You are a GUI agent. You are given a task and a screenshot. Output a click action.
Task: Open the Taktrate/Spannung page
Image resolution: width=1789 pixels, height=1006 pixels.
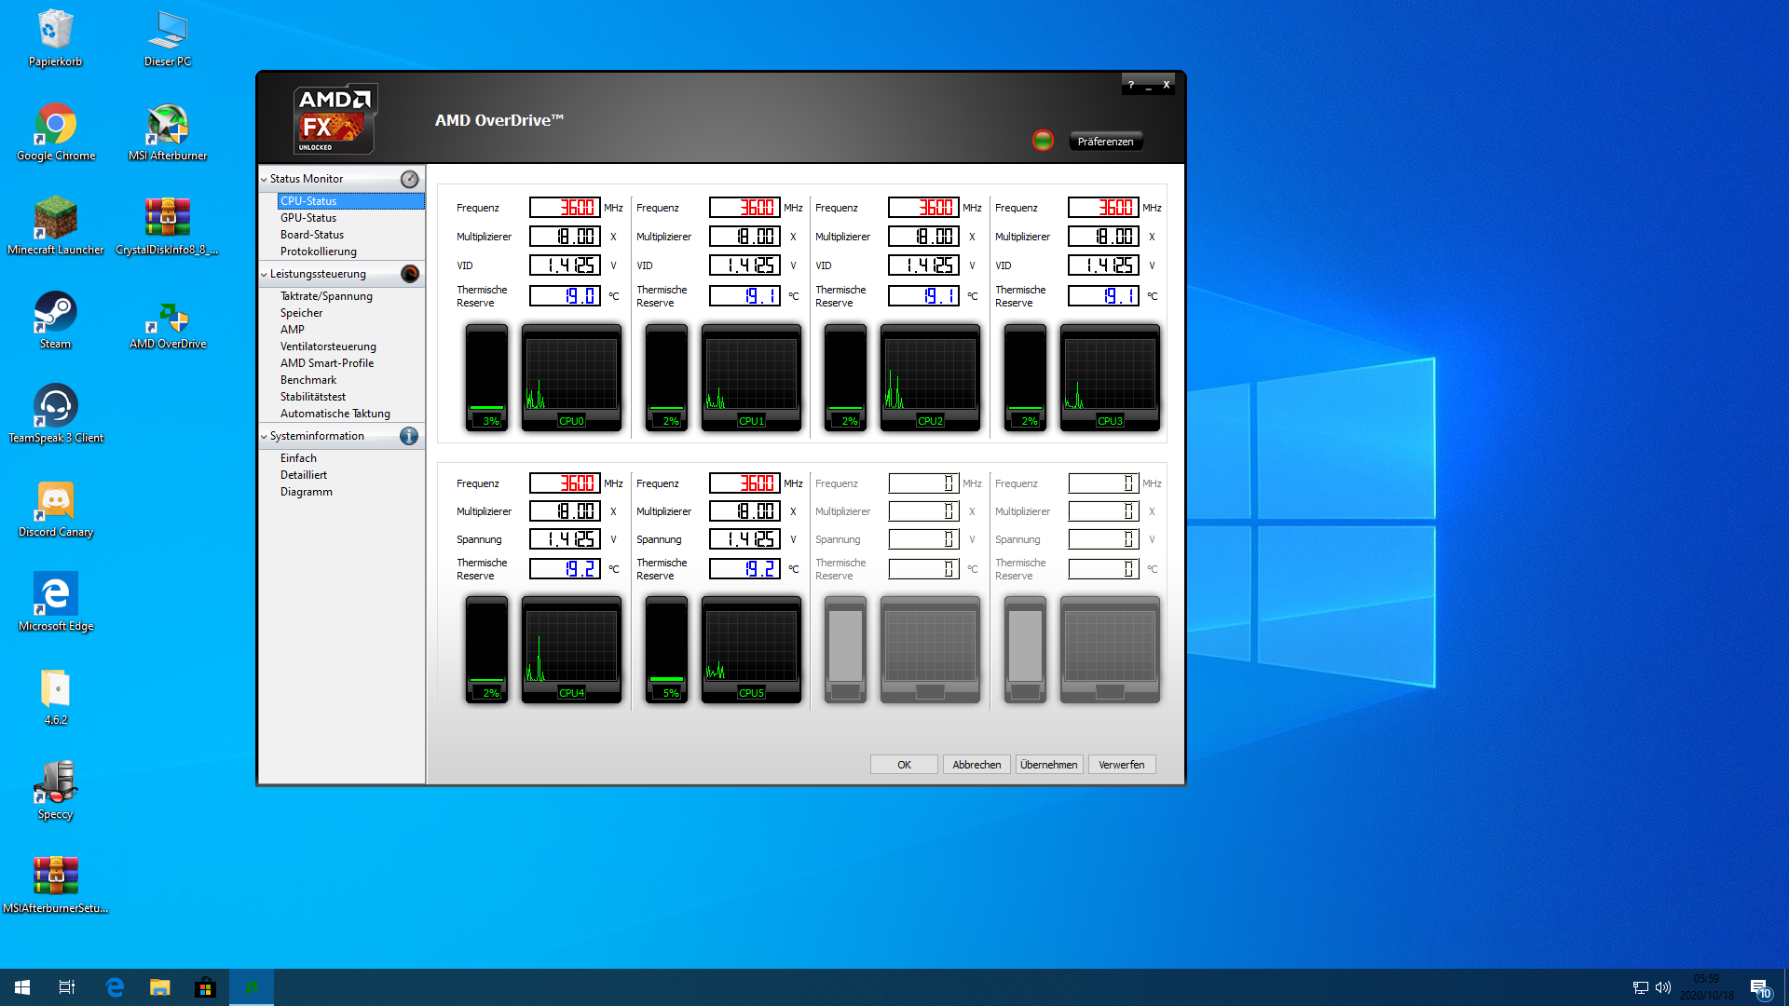326,296
